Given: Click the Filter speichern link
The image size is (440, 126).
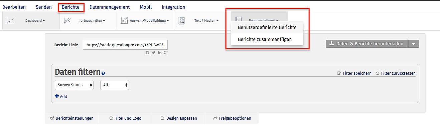Looking at the screenshot, I should tap(354, 73).
